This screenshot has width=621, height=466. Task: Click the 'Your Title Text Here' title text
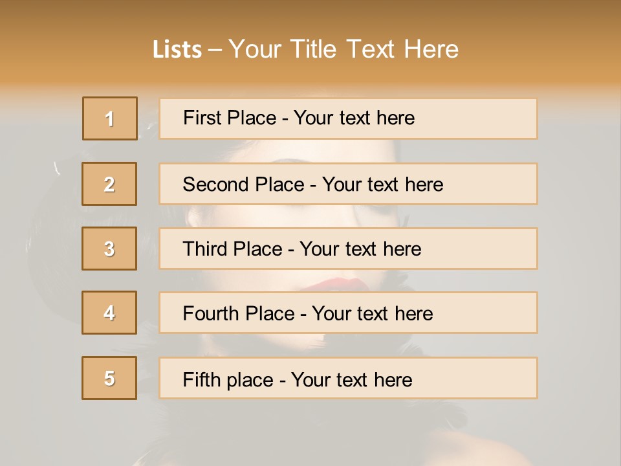pyautogui.click(x=343, y=49)
